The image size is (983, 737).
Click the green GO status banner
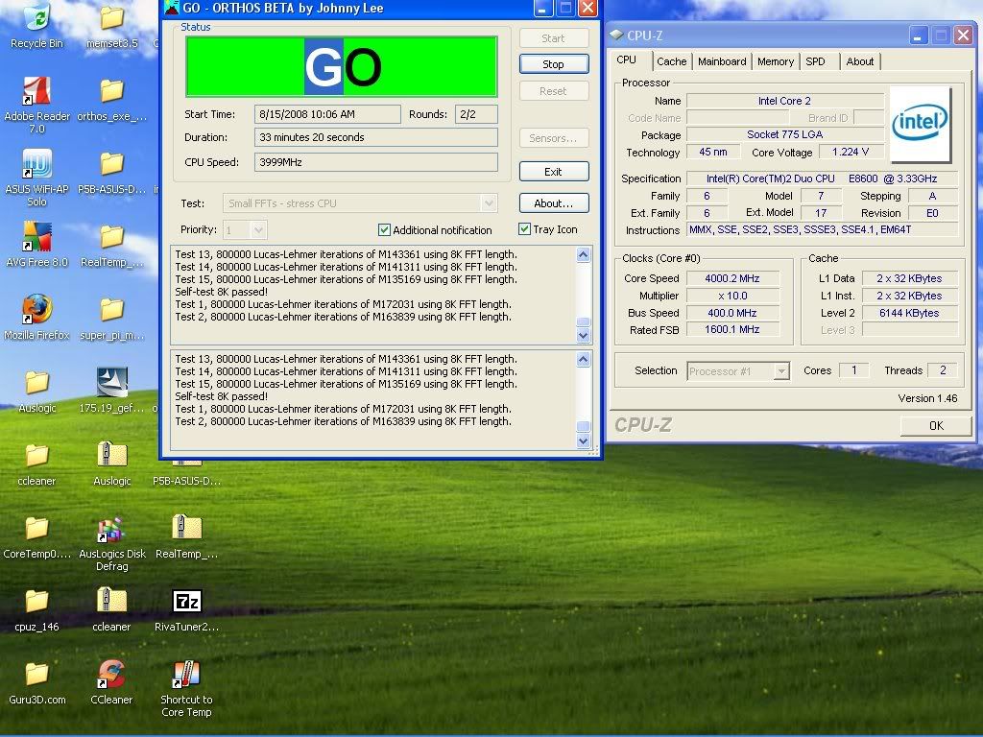tap(342, 66)
